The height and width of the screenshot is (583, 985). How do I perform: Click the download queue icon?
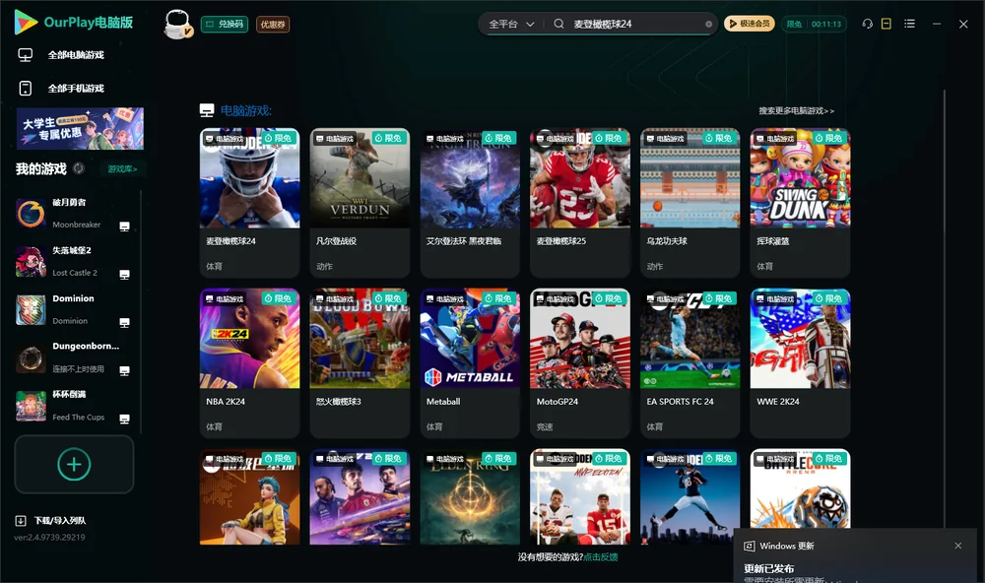[21, 520]
